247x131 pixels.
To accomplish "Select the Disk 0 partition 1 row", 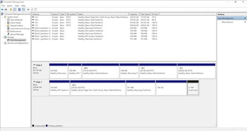I will click(95, 28).
